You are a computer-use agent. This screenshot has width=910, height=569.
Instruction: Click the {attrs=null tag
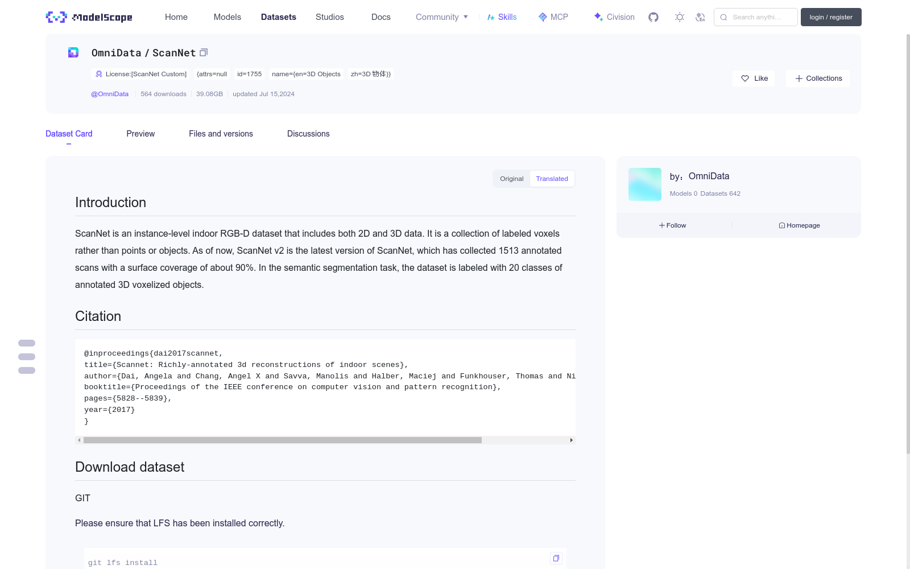[212, 74]
